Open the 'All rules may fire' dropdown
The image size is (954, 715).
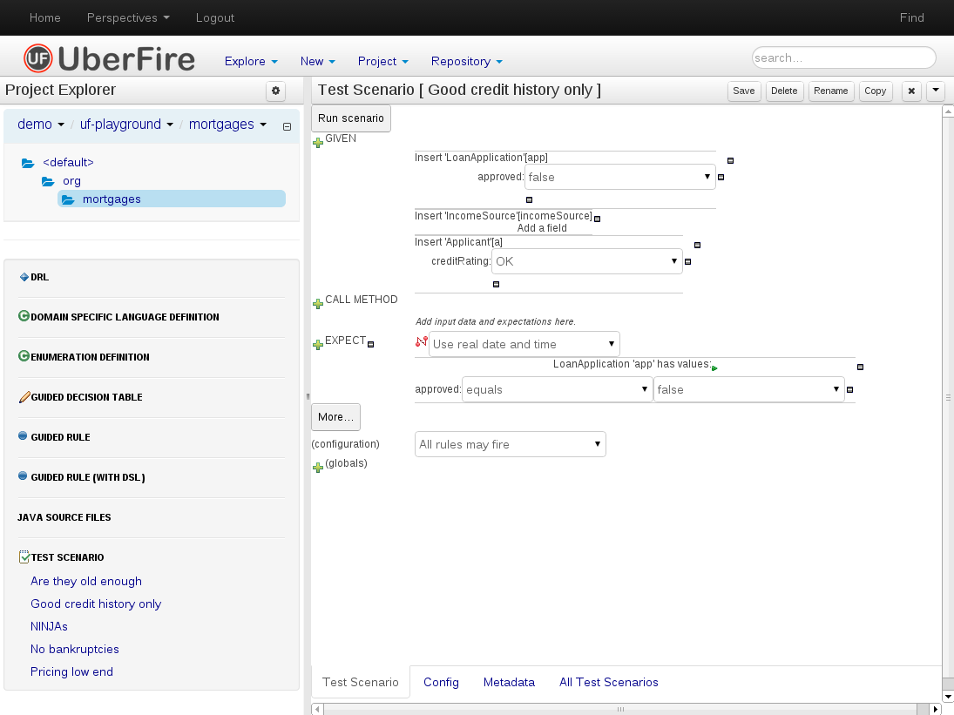point(510,444)
